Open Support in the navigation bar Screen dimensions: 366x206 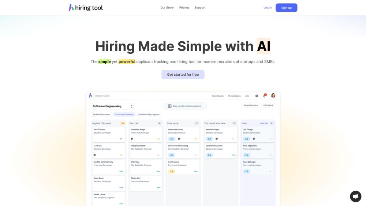(200, 8)
